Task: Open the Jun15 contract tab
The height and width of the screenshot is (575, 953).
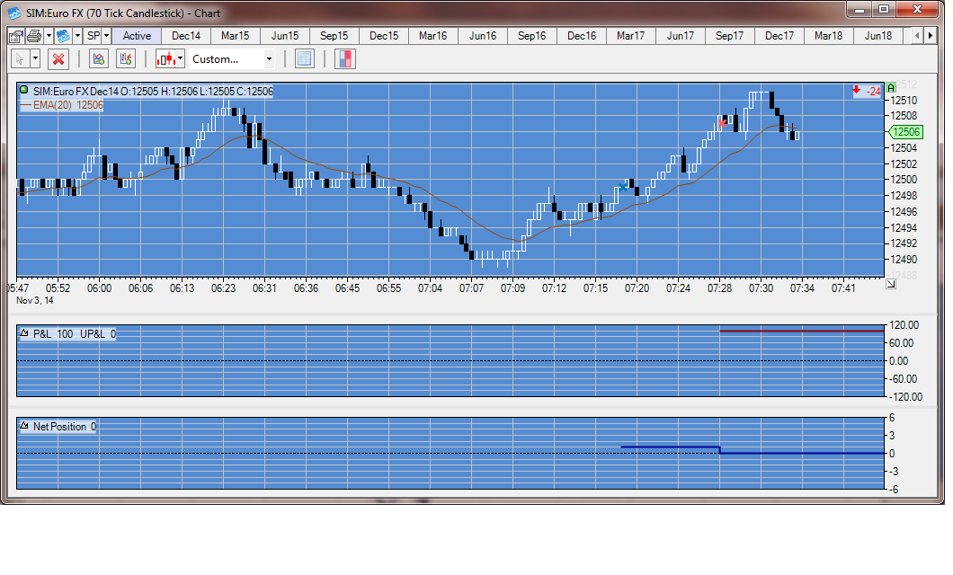Action: (285, 36)
